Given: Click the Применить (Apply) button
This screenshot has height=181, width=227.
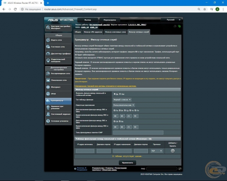Looking at the screenshot, I should click(127, 163).
